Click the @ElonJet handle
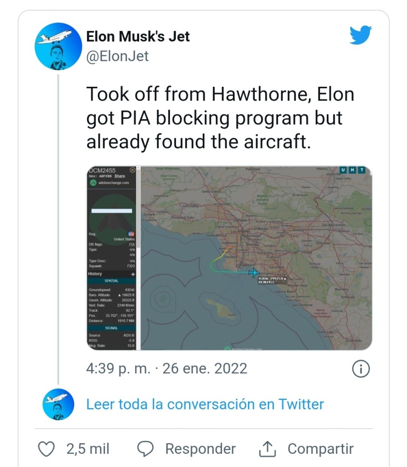Screen dimensions: 407x467 tap(118, 57)
